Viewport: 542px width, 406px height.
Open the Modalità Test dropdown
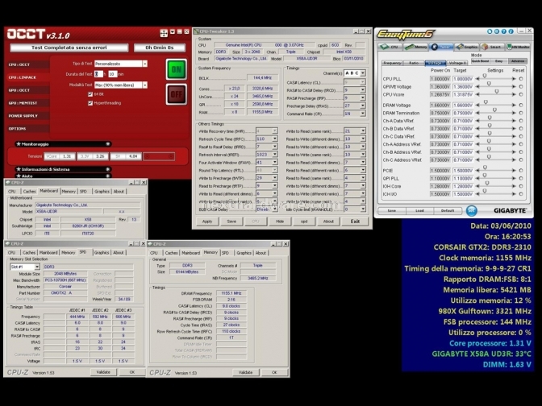145,85
